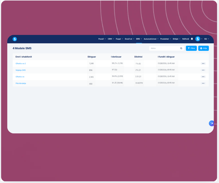Open the user avatar S profile menu

click(x=198, y=39)
